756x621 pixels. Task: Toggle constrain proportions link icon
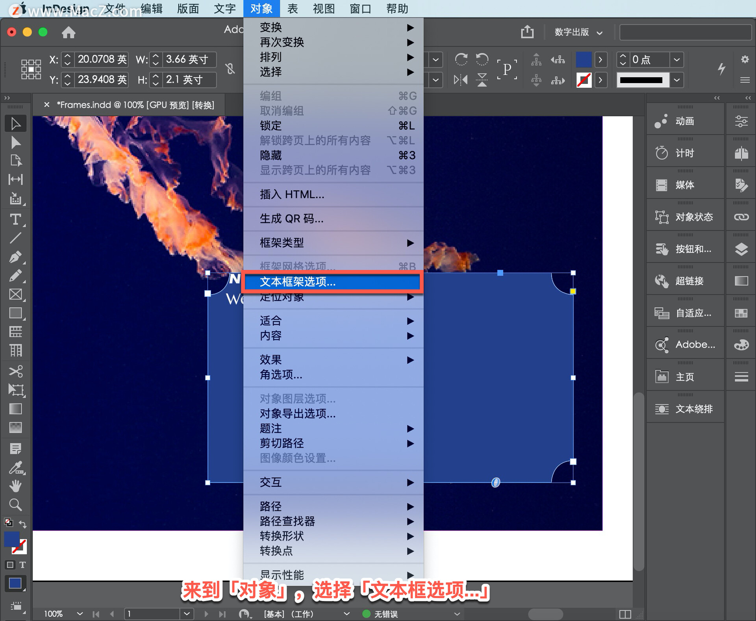tap(230, 69)
